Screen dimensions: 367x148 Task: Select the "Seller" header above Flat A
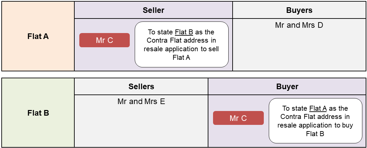tap(153, 10)
